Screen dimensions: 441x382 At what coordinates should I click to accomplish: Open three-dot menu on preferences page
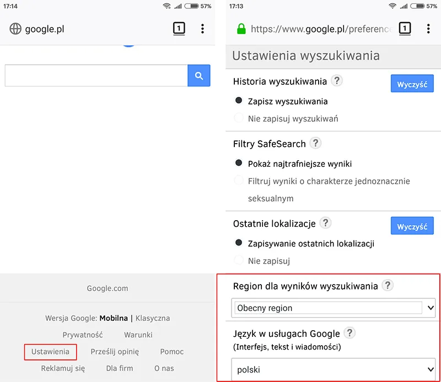(428, 29)
